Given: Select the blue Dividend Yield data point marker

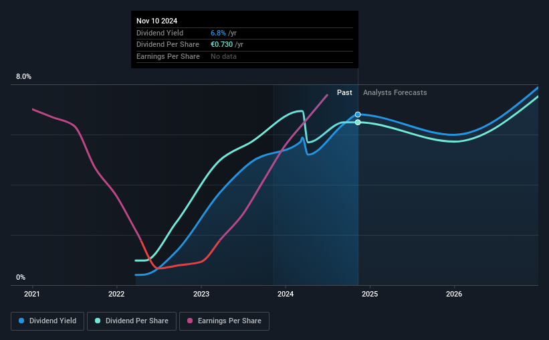Looking at the screenshot, I should click(x=358, y=114).
